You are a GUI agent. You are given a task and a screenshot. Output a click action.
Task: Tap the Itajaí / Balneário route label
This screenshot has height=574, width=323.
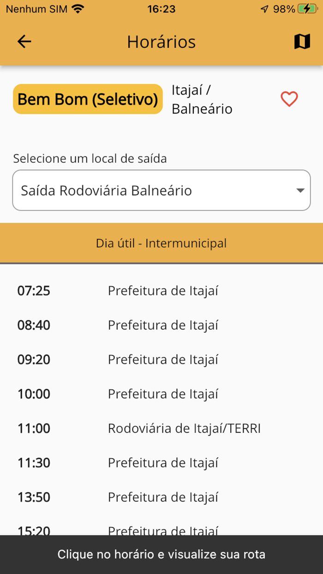pos(202,99)
